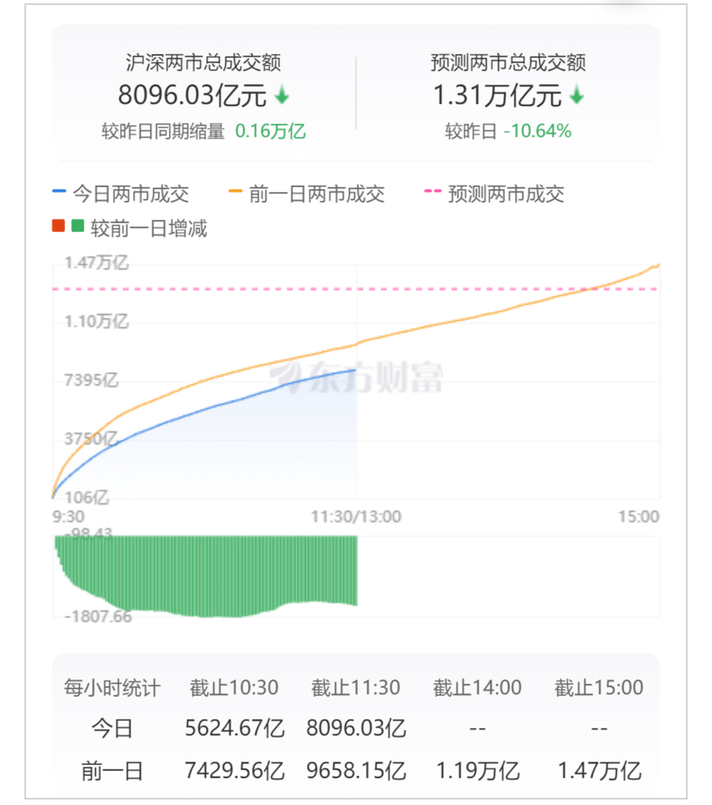Viewport: 712px width, 805px height.
Task: Click the 15:00 time axis label
Action: click(639, 516)
